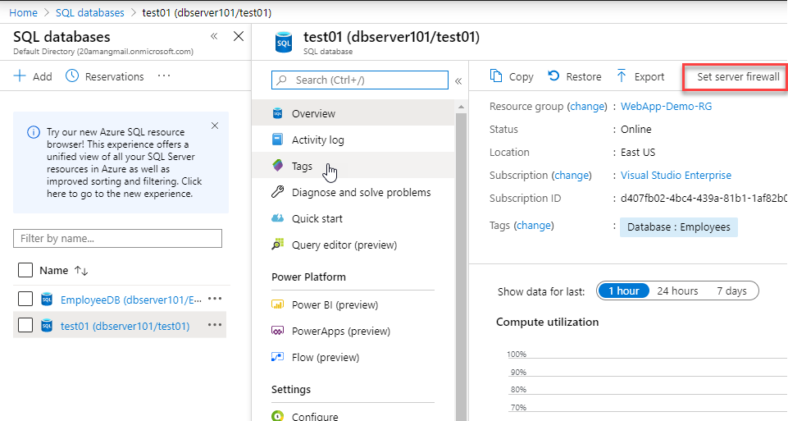Image resolution: width=788 pixels, height=421 pixels.
Task: Open the EmployeeDB database link
Action: [x=130, y=300]
